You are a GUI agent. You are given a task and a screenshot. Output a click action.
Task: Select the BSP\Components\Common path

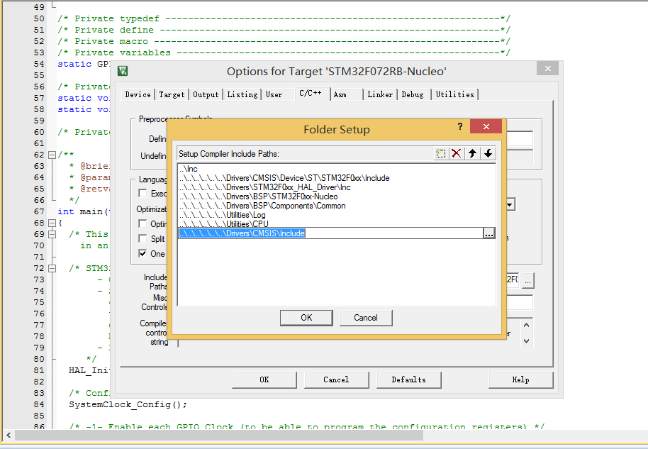click(x=262, y=206)
